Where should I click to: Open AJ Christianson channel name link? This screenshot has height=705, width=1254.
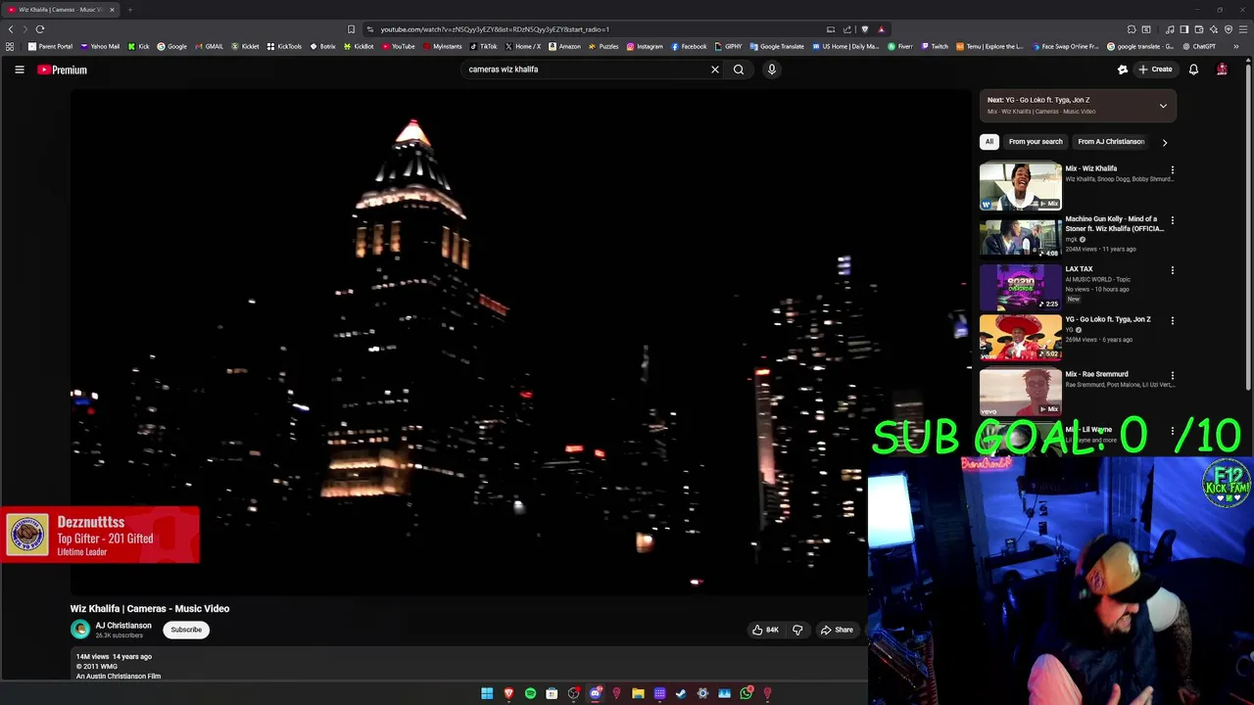pos(123,626)
